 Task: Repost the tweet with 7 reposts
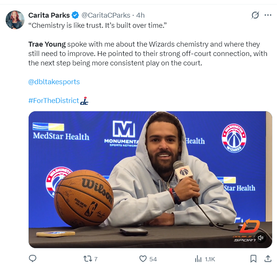[90, 259]
